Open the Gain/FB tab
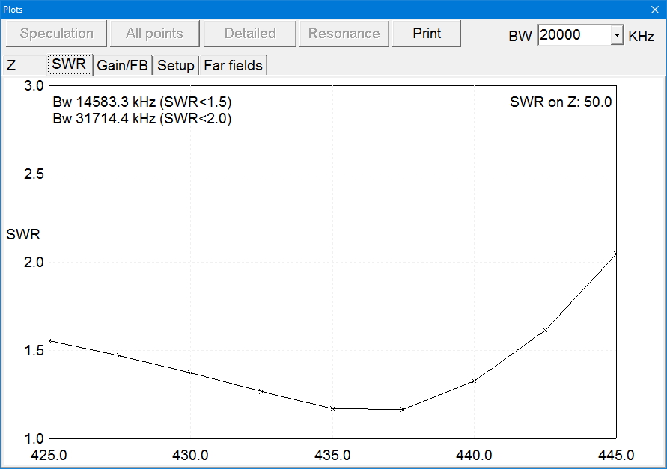Screen dimensions: 667x469 (123, 66)
